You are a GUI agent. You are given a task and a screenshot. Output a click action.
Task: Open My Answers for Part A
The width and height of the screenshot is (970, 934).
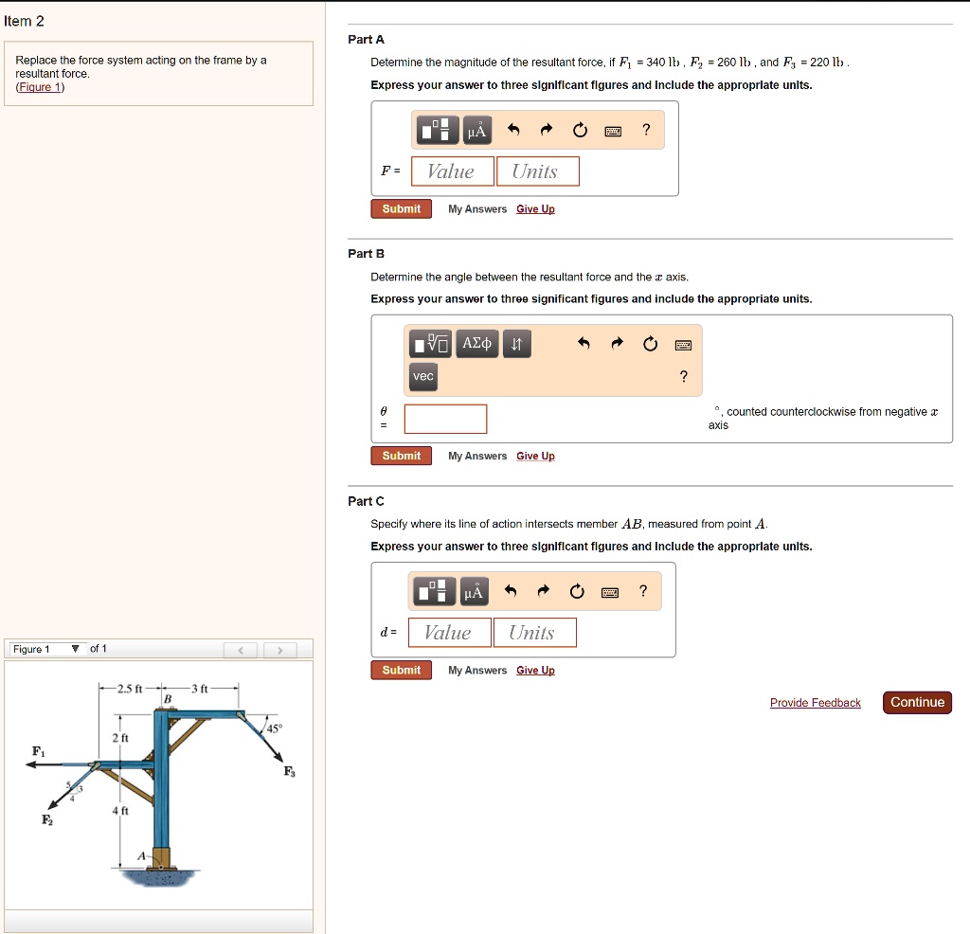click(477, 209)
